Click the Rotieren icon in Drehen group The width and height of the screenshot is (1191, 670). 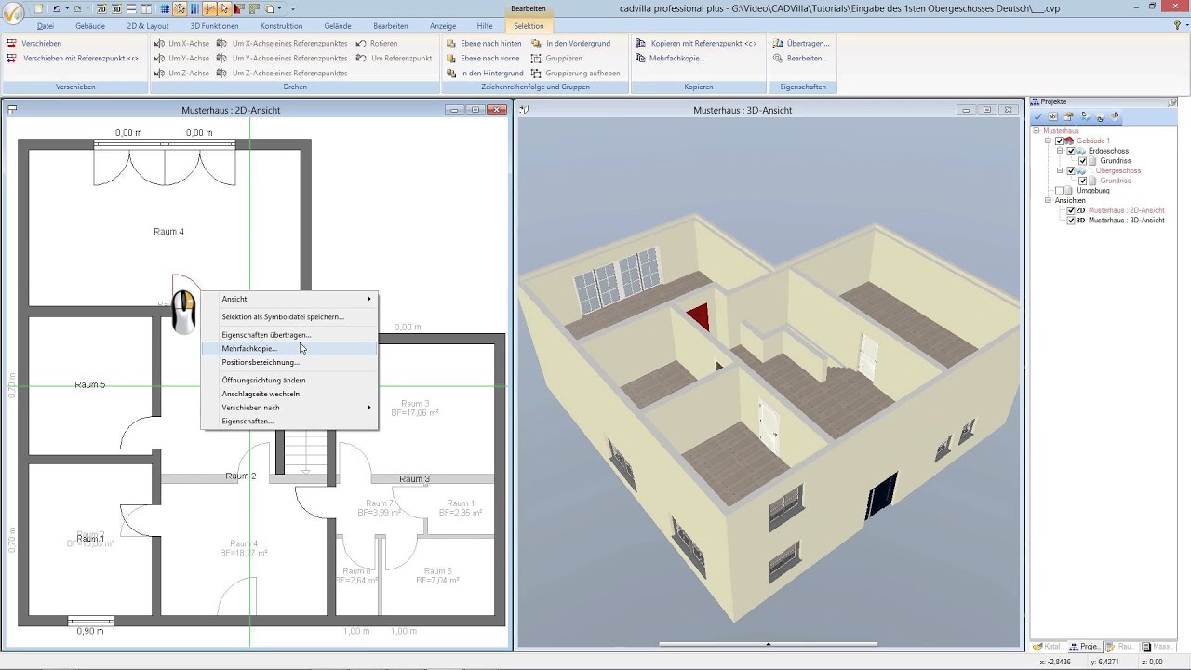point(361,44)
